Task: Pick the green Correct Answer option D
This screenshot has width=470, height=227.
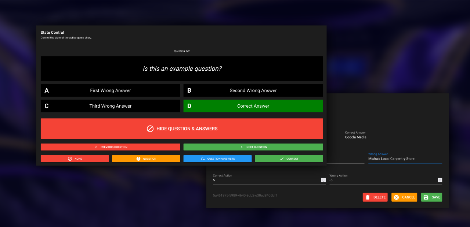Action: coord(253,106)
